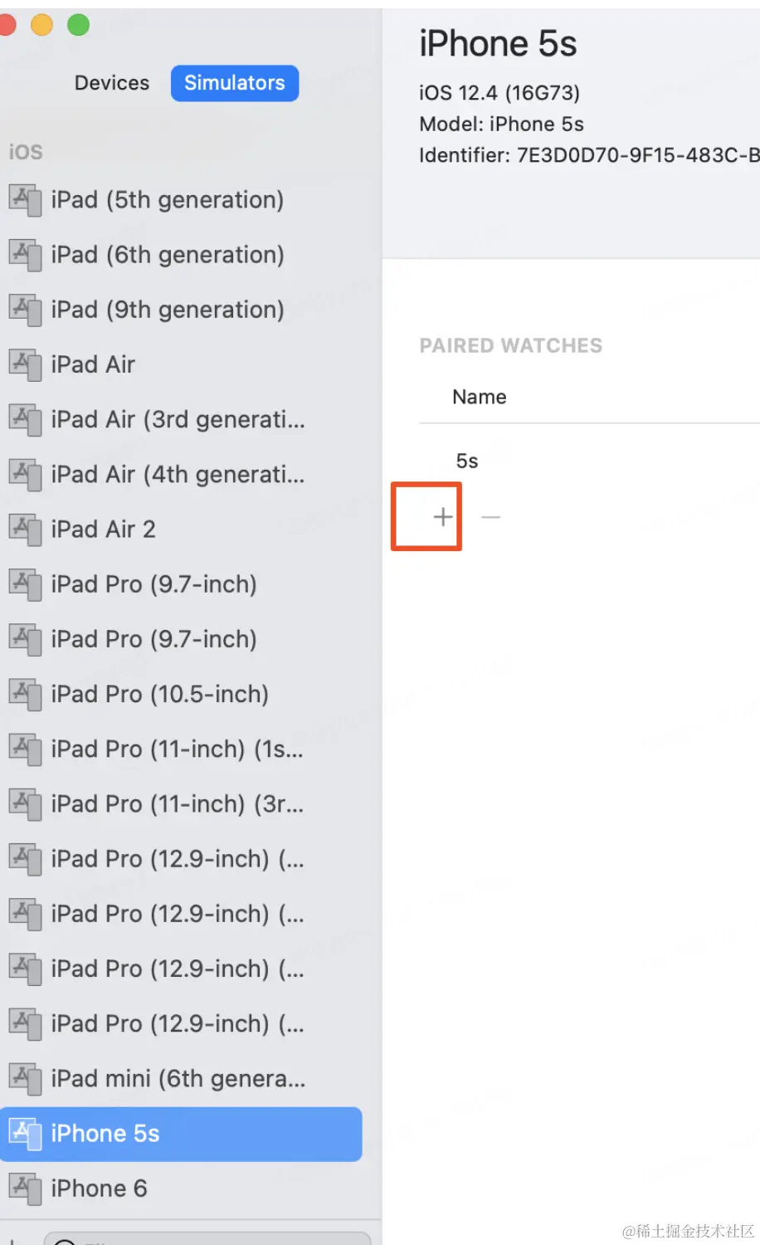Click the icon beside iPad Pro (11-inch) (3r...
760x1245 pixels.
click(x=25, y=803)
